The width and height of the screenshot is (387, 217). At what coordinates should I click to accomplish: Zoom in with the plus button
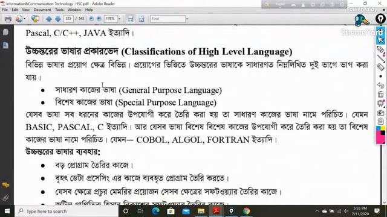click(x=99, y=19)
